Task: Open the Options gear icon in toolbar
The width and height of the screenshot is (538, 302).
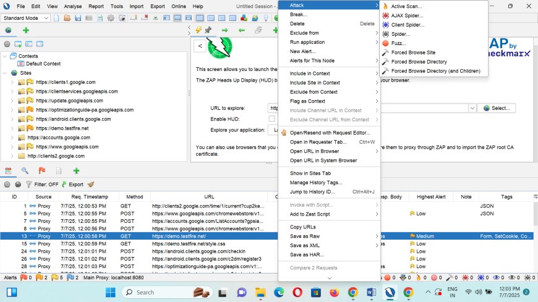Action: tap(111, 18)
